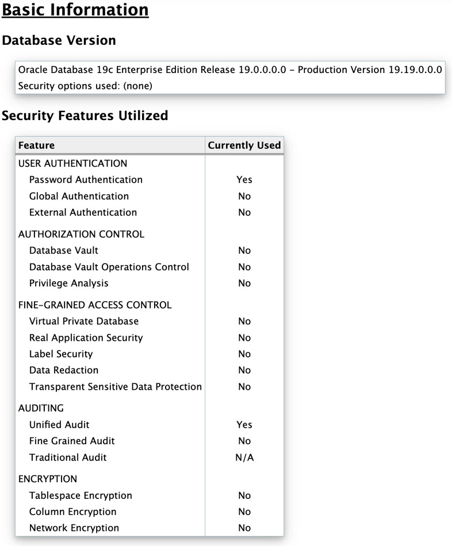
Task: Click the Network Encryption row
Action: tap(150, 528)
